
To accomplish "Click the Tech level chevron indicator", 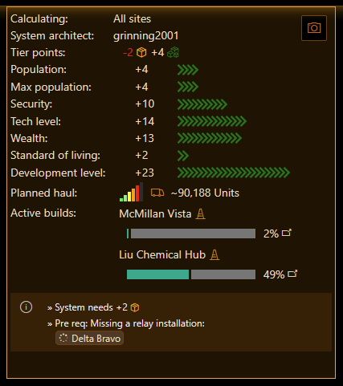I will pos(212,121).
